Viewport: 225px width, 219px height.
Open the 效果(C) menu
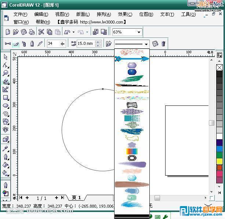click(125, 14)
